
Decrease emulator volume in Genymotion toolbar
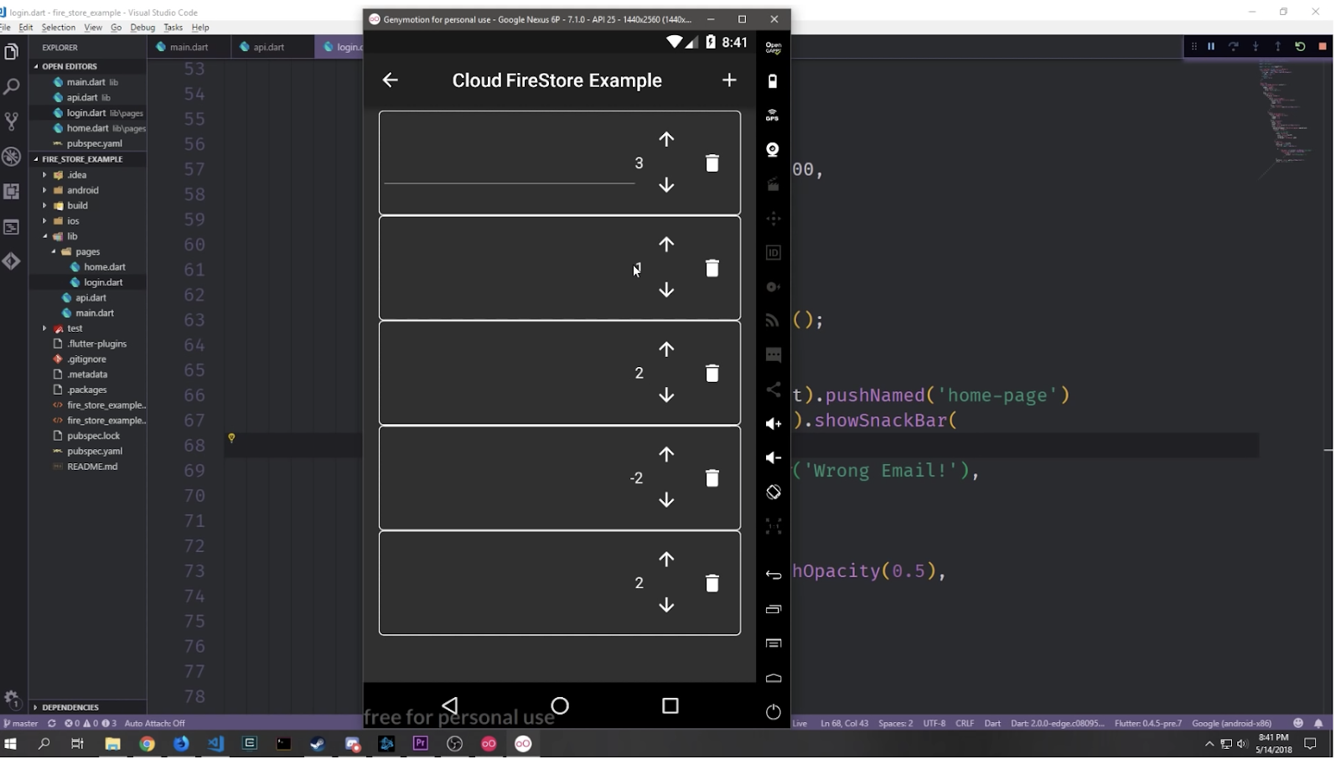773,457
